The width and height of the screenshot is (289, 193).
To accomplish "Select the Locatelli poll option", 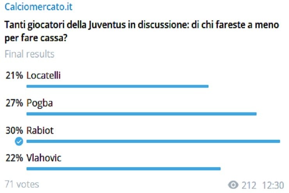I will [x=43, y=76].
